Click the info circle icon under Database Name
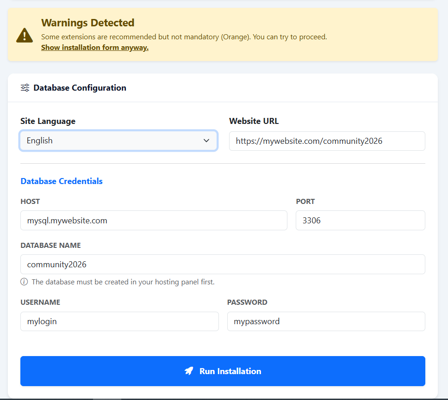The image size is (448, 400). tap(24, 282)
